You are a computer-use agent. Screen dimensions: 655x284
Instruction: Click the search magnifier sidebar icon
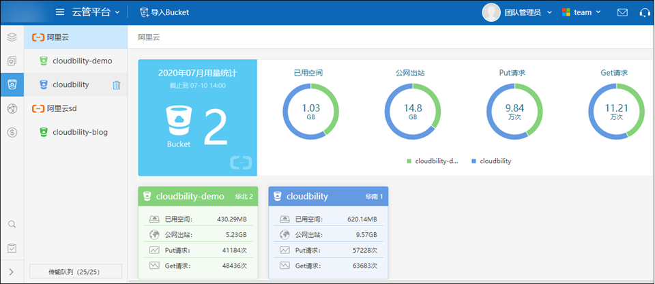click(12, 224)
